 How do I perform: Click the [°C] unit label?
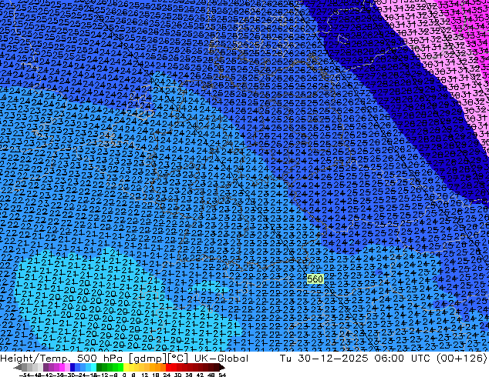[x=178, y=359]
